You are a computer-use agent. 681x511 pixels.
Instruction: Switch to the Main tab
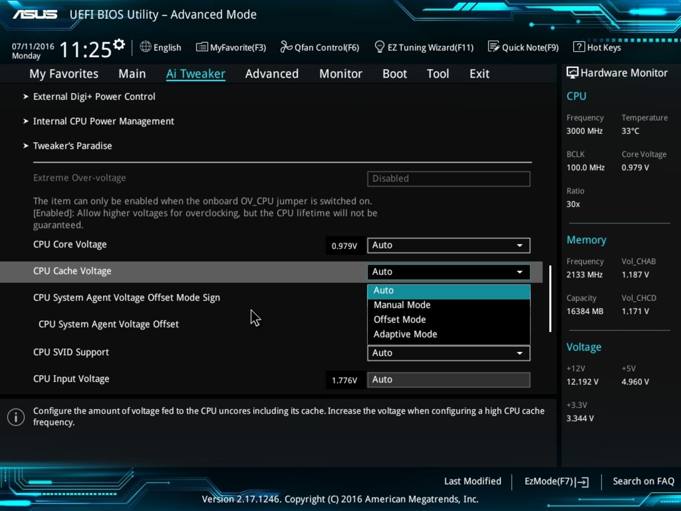[132, 74]
